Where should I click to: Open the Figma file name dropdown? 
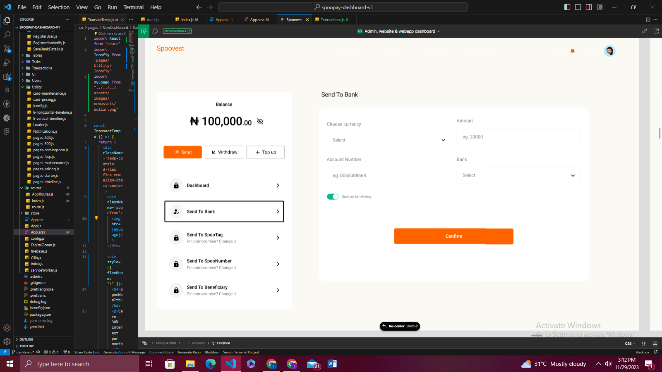pyautogui.click(x=399, y=31)
